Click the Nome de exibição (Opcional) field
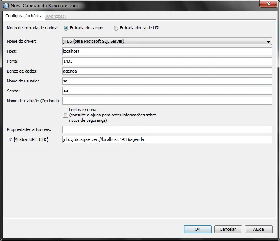 click(167, 101)
